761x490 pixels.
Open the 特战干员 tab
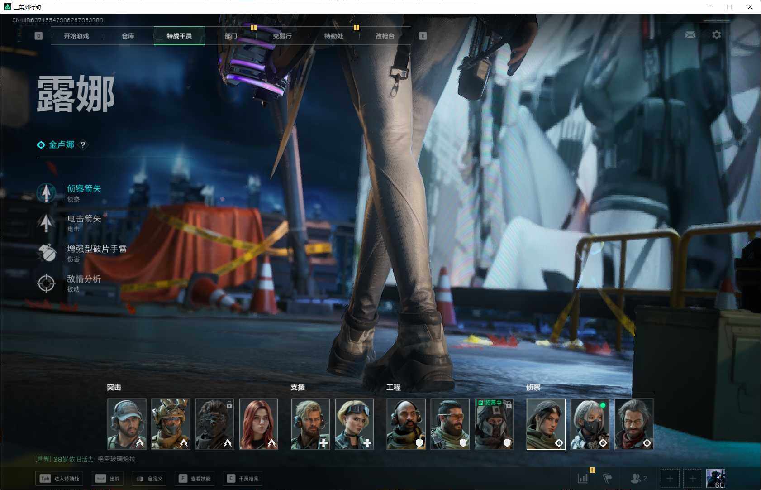[x=179, y=36]
